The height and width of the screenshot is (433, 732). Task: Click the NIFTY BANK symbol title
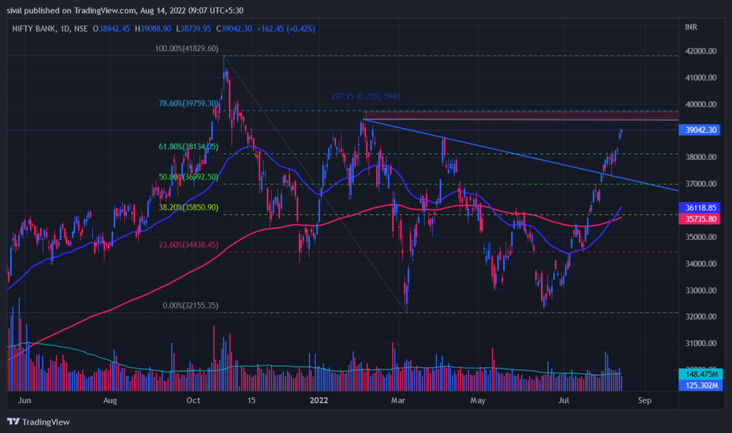(x=33, y=29)
